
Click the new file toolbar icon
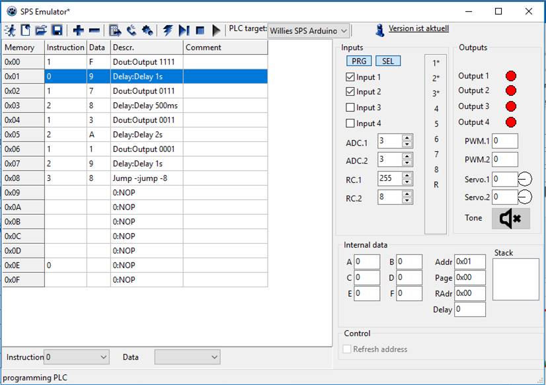tap(26, 30)
